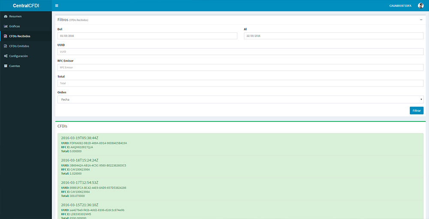Click the Filtrar button

click(x=417, y=111)
